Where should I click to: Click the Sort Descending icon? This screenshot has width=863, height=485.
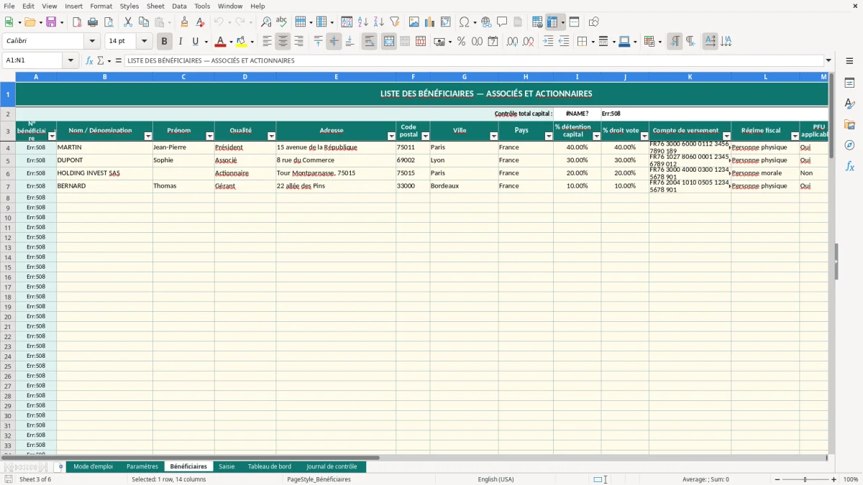[x=378, y=22]
